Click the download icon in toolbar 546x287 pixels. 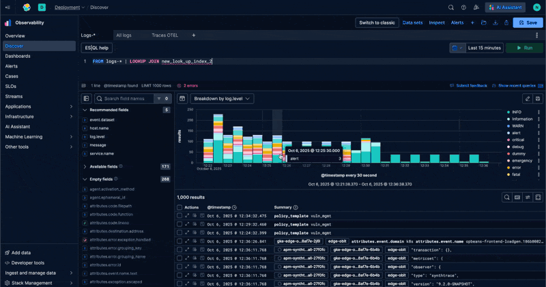point(495,22)
